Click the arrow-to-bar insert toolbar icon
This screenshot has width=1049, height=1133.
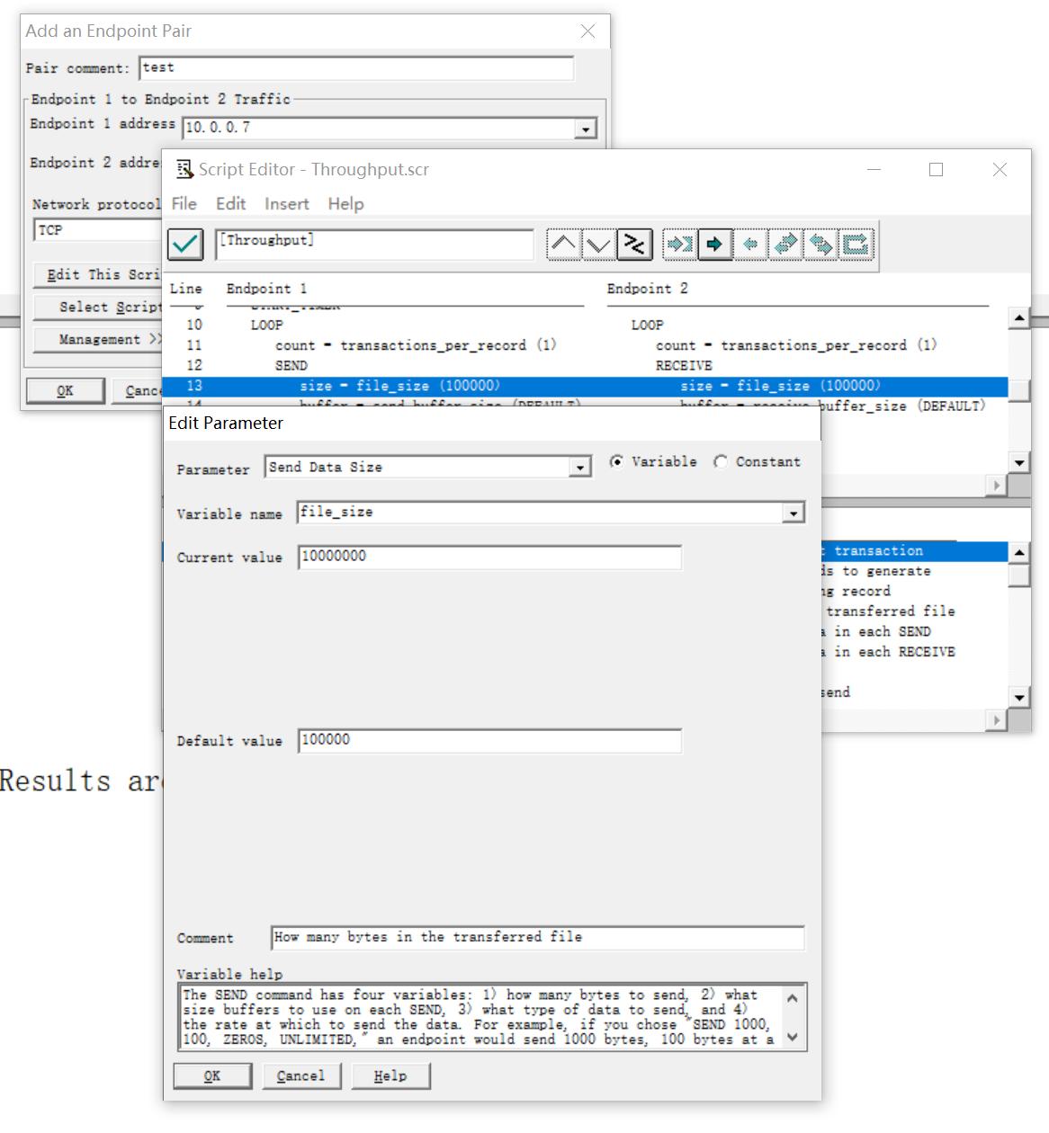pyautogui.click(x=679, y=245)
